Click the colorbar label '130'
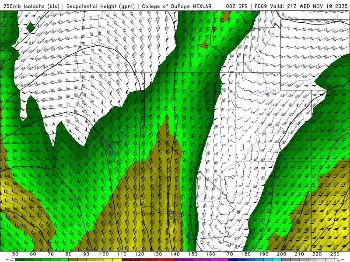The width and height of the screenshot is (350, 262). (x=157, y=254)
